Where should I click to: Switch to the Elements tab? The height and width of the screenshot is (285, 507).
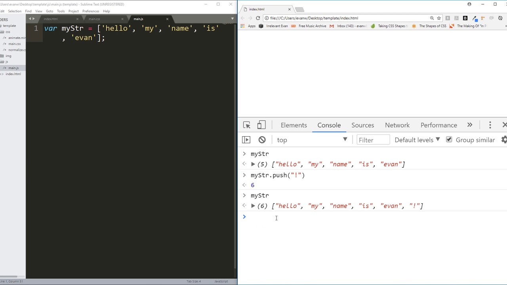[x=294, y=125]
